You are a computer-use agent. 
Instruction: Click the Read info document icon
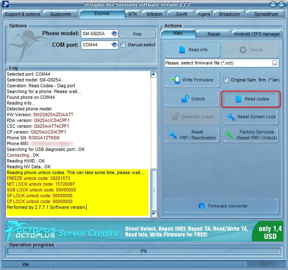pos(182,50)
